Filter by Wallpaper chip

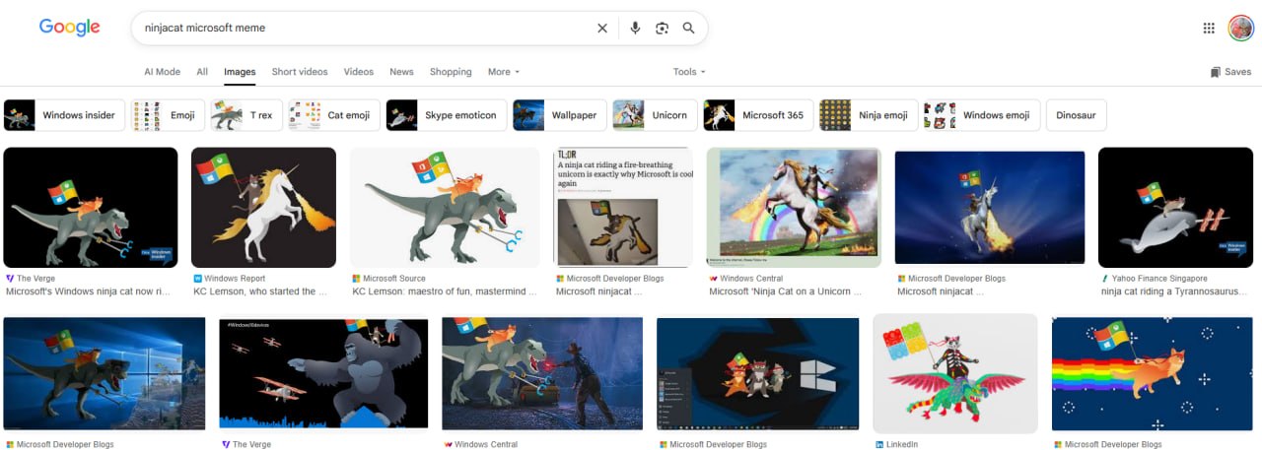click(558, 115)
